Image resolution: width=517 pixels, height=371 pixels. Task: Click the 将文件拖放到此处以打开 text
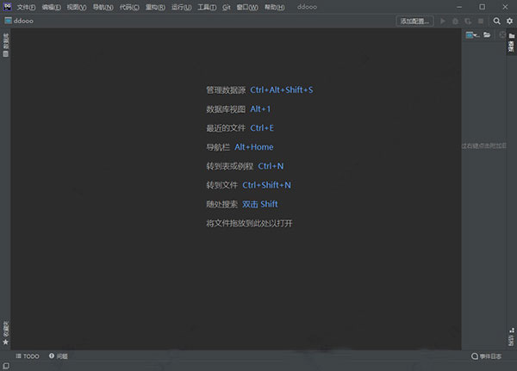pyautogui.click(x=249, y=224)
